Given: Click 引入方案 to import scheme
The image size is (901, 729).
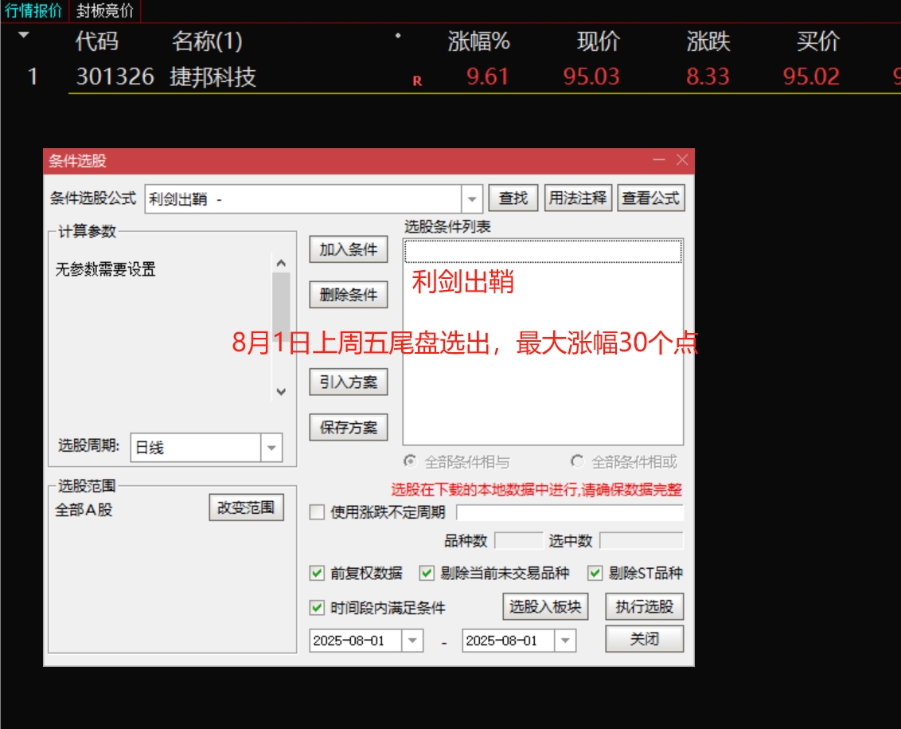Looking at the screenshot, I should point(348,382).
